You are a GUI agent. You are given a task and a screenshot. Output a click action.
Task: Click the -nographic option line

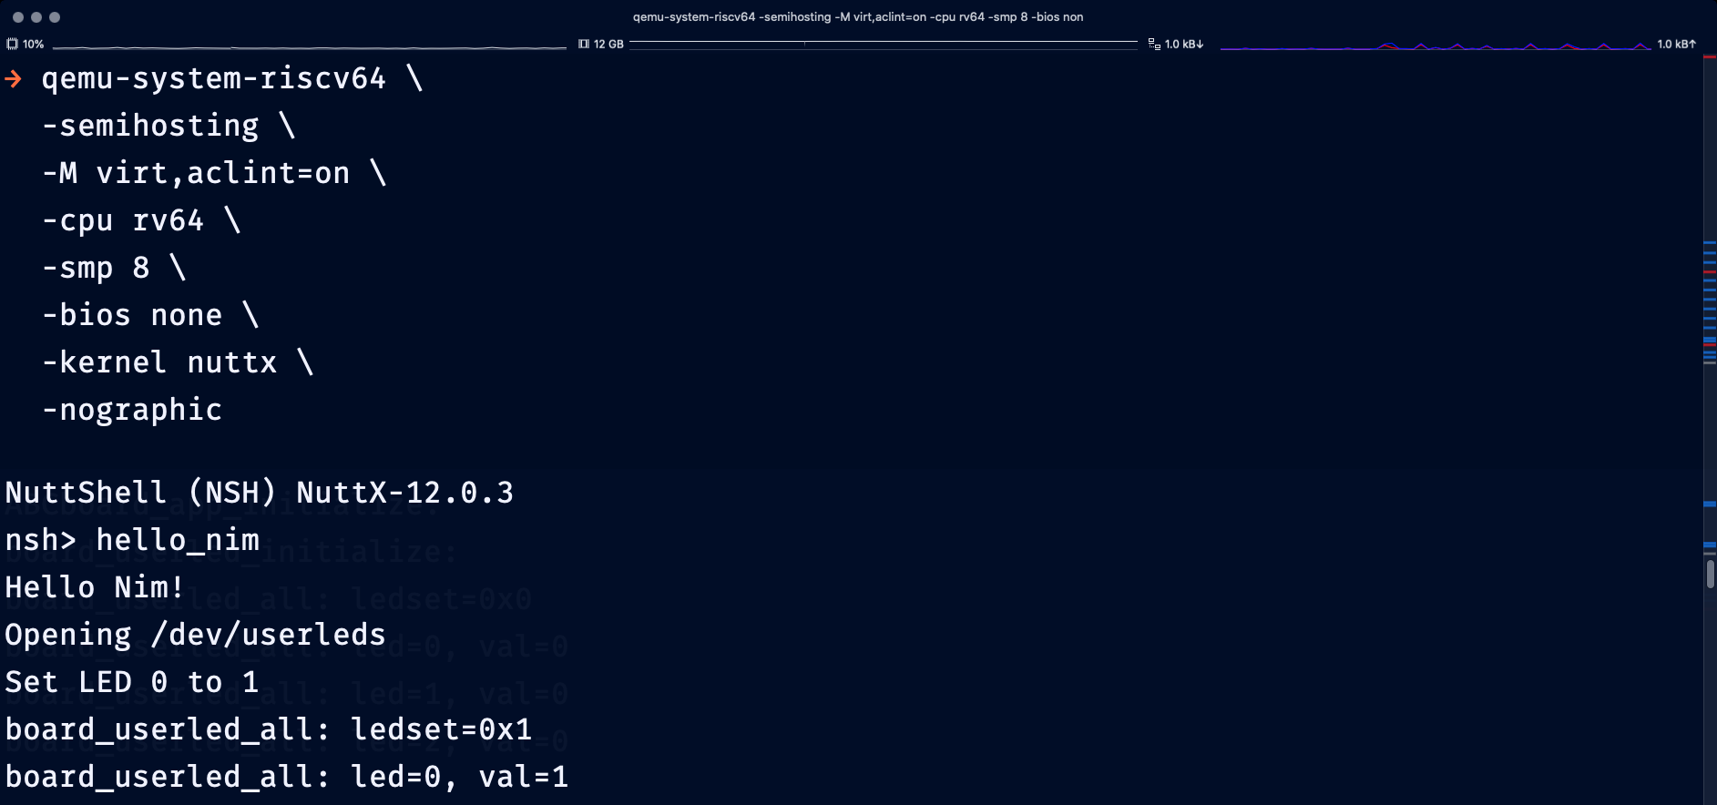(132, 410)
